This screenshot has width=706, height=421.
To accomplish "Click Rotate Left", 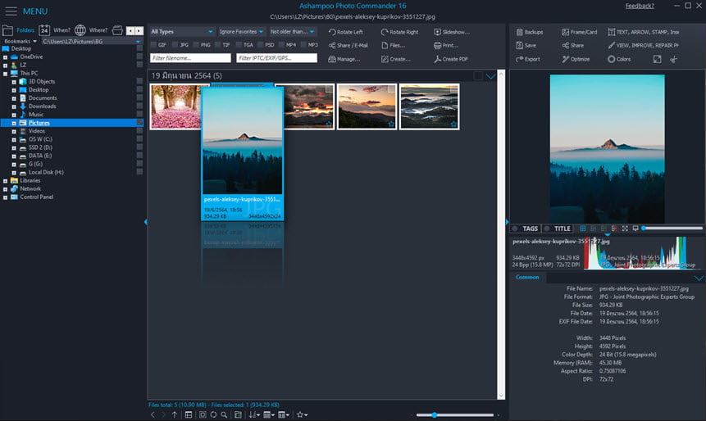I will (345, 32).
